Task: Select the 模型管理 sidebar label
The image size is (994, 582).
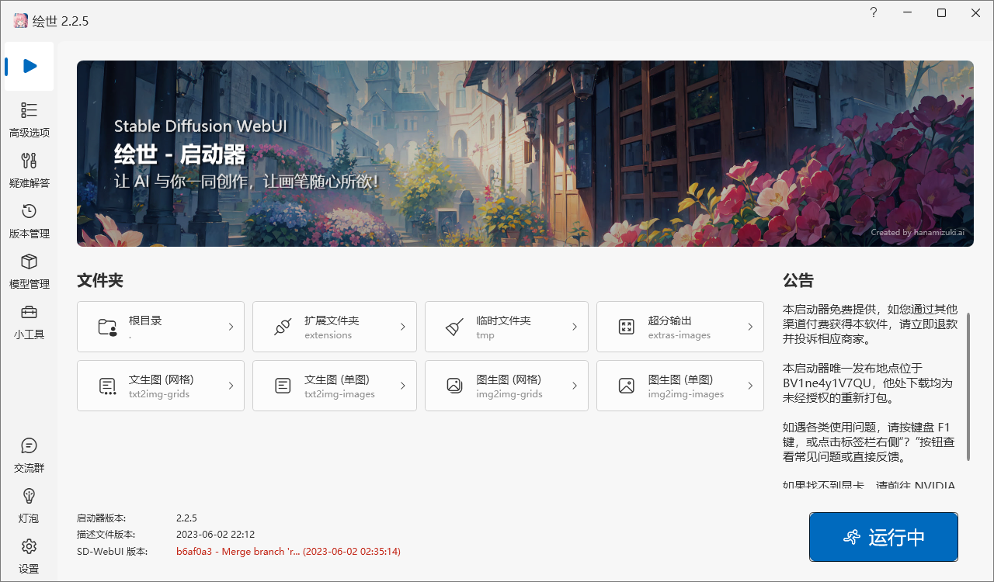Action: 30,284
